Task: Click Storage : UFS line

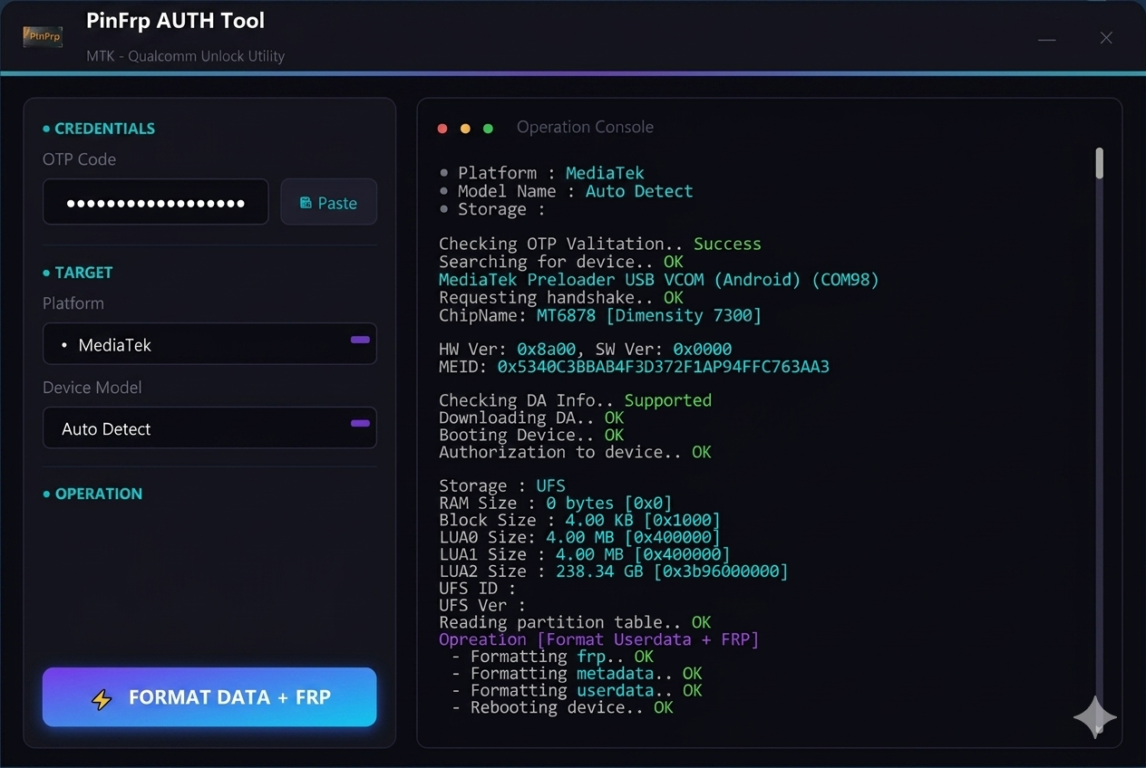Action: 502,486
